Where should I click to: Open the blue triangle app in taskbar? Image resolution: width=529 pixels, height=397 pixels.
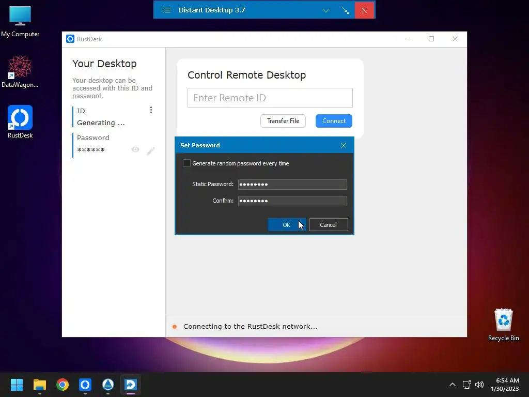[x=108, y=385]
